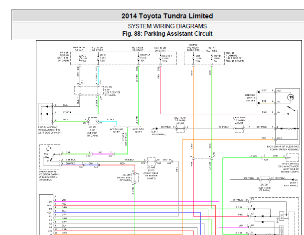Click 'J/C J80' label under 'LEFT END OF DASH'

click(x=180, y=123)
